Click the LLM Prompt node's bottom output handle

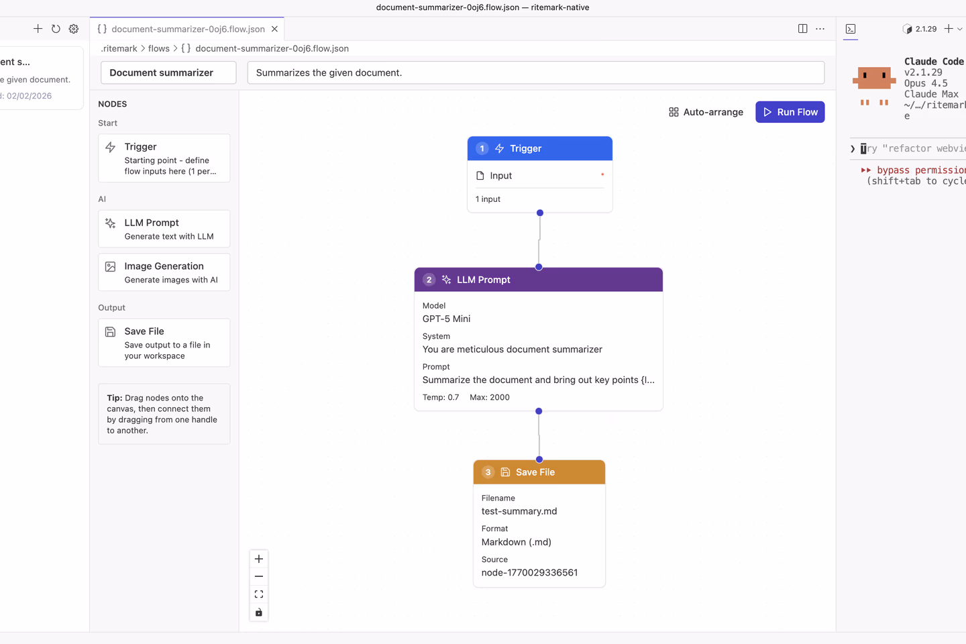(x=539, y=411)
